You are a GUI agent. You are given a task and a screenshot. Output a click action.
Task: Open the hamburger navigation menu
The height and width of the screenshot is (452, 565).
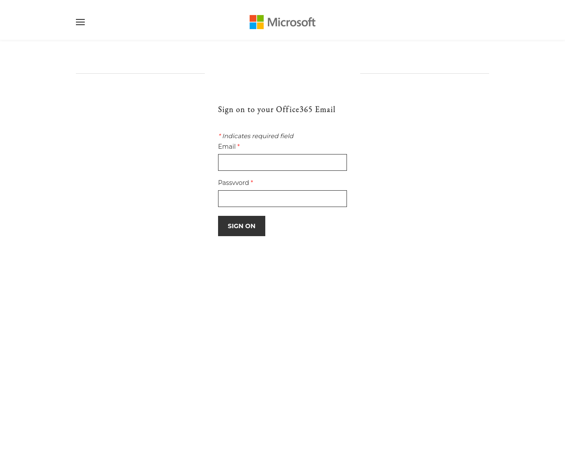click(x=80, y=22)
